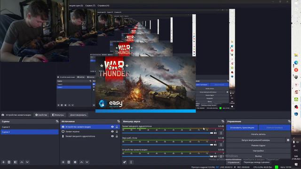Open options menu for Звук раб. стола channel
The width and height of the screenshot is (301, 169).
tap(221, 145)
